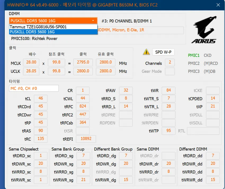Click the tCPDED value 14
This screenshot has width=225, height=189.
(x=213, y=98)
